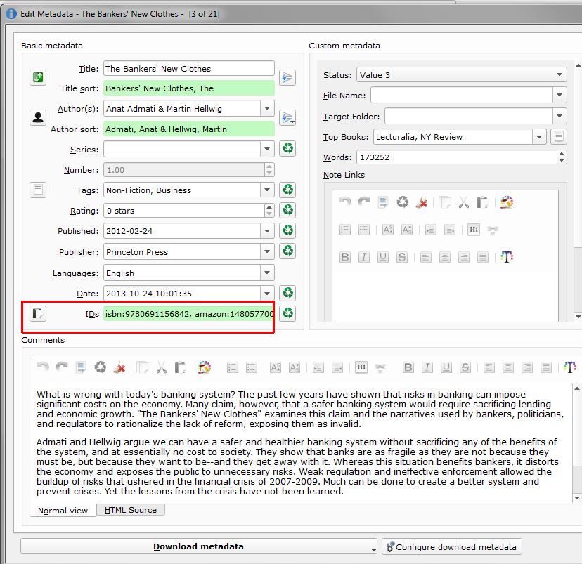
Task: Open the Top Books item editor icon
Action: click(x=559, y=136)
